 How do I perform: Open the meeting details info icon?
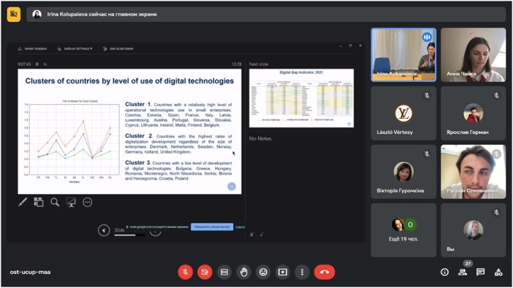click(x=444, y=272)
